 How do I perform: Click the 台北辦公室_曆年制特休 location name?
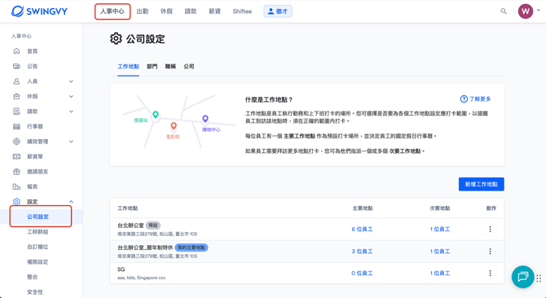coord(145,248)
